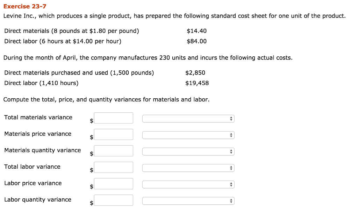This screenshot has height=211, width=358.
Task: Open the Total materials variance dropdown selector
Action: (x=185, y=119)
